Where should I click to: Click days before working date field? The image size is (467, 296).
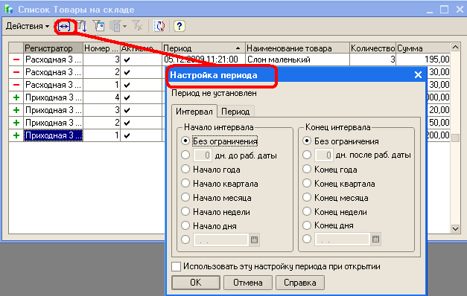[203, 155]
